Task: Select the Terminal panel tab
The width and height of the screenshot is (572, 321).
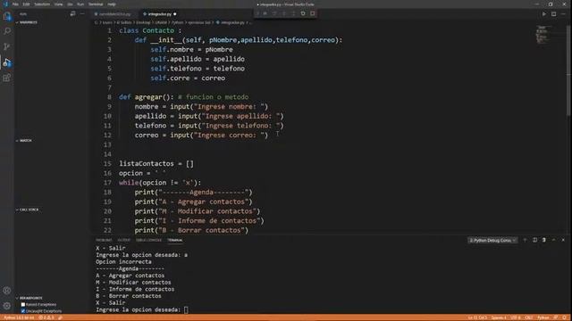Action: [x=175, y=240]
